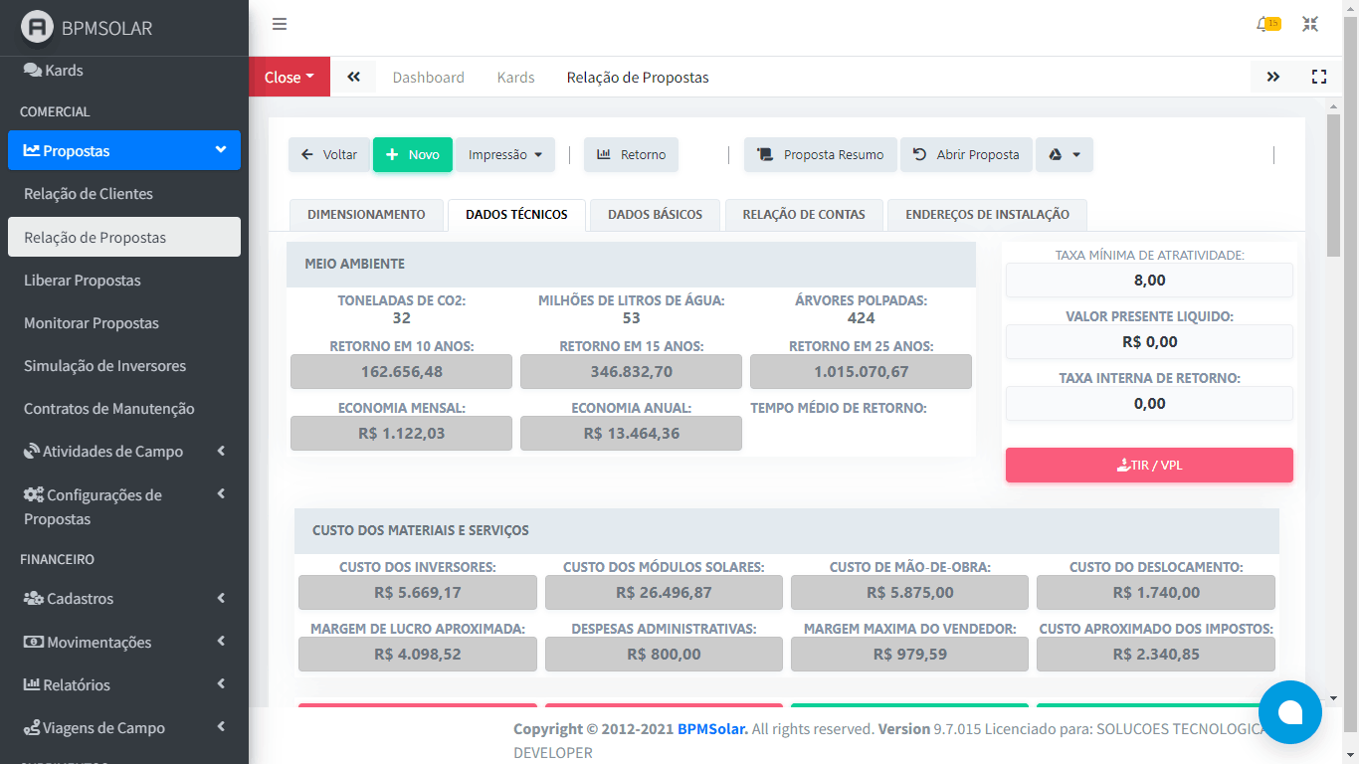Viewport: 1359px width, 764px height.
Task: Click the Google Drive icon dropdown
Action: coord(1065,155)
